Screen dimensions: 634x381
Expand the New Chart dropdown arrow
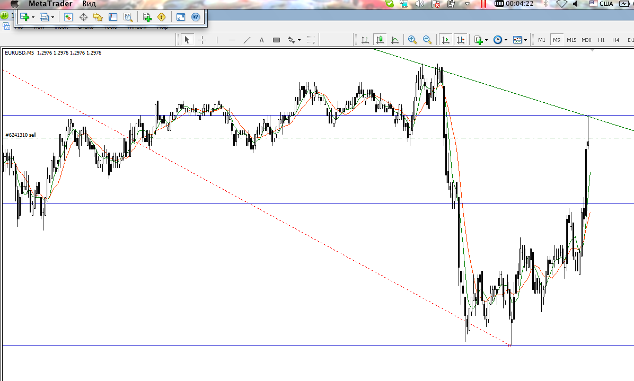[33, 17]
